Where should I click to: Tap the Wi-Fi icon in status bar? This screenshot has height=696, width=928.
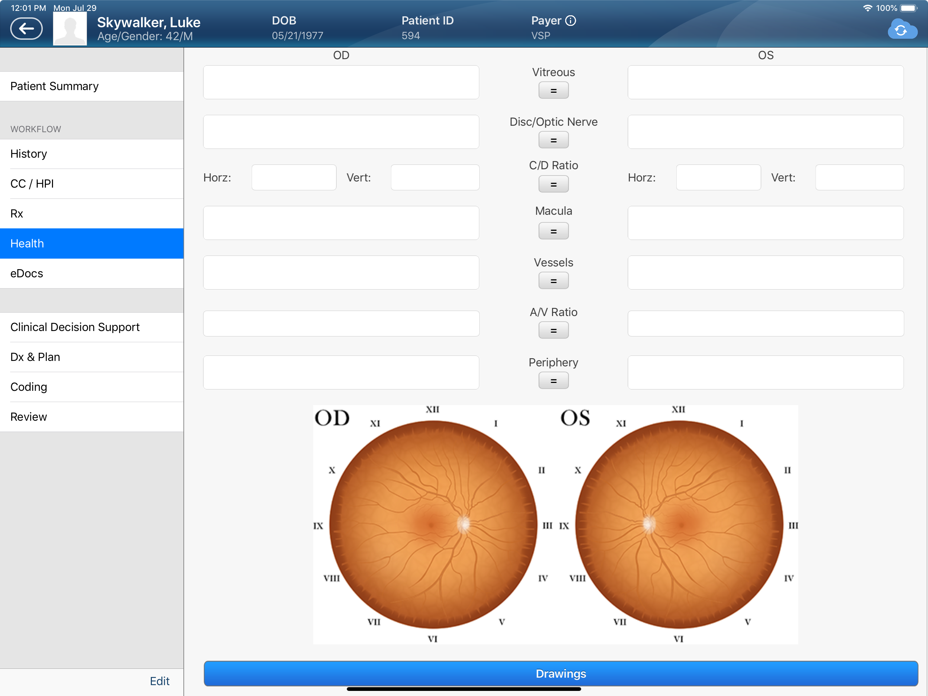click(867, 8)
